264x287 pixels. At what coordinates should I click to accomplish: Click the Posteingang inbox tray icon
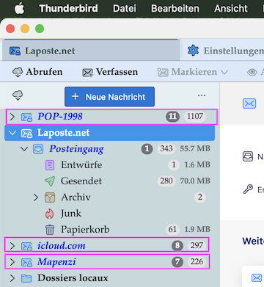tap(38, 149)
